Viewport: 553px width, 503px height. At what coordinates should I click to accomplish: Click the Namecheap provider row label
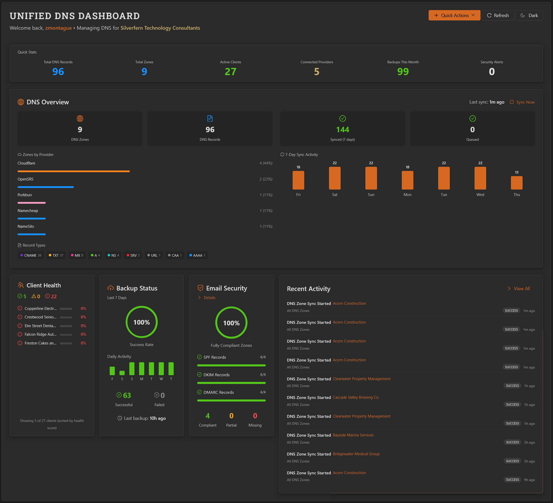click(x=28, y=210)
